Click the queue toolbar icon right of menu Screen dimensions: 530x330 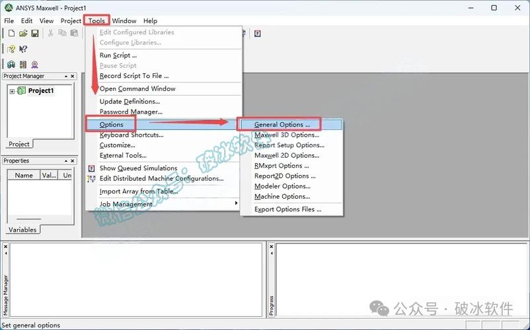point(258,34)
